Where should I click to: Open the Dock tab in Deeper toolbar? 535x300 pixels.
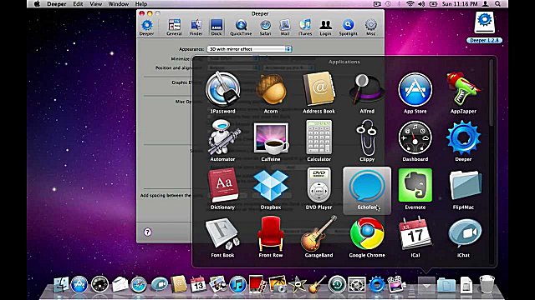(217, 27)
